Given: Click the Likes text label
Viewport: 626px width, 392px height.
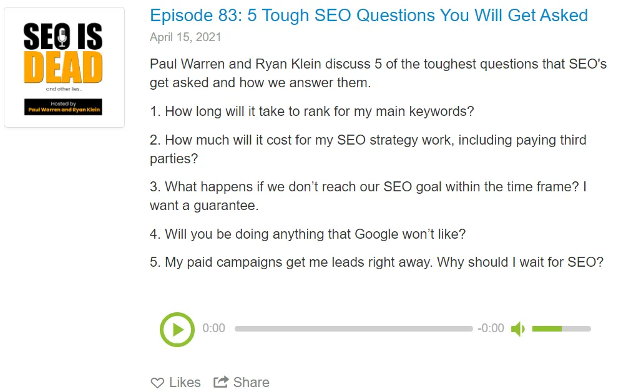Looking at the screenshot, I should pyautogui.click(x=185, y=383).
